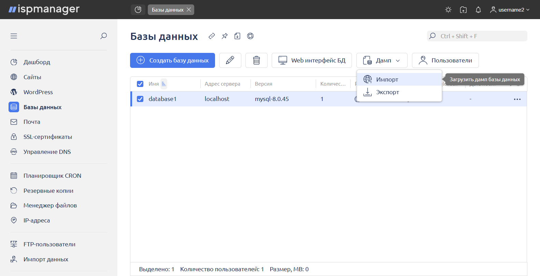The height and width of the screenshot is (276, 540).
Task: Open database1 row three-dots menu
Action: [x=517, y=99]
